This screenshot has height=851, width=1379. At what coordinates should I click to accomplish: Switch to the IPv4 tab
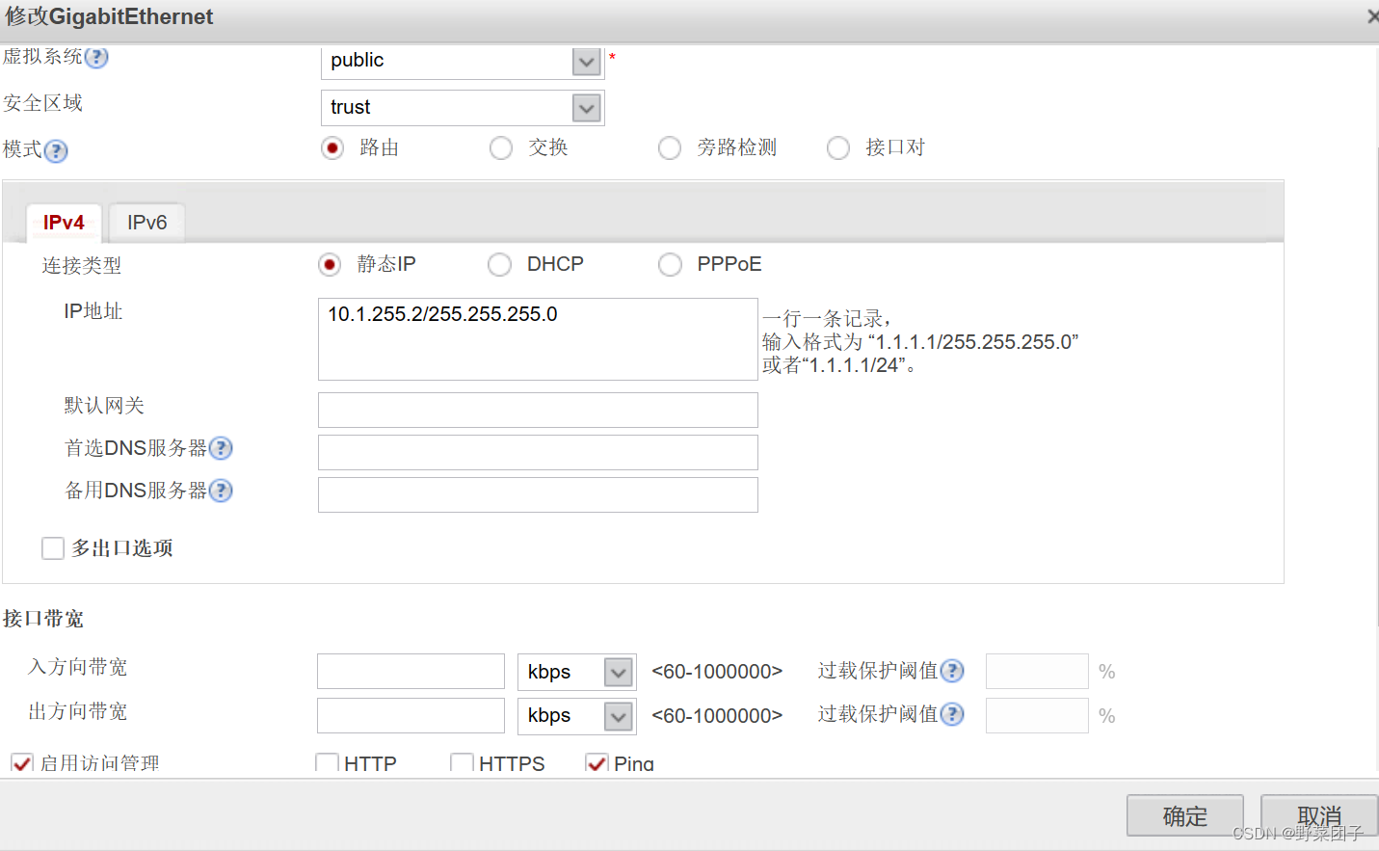(64, 223)
